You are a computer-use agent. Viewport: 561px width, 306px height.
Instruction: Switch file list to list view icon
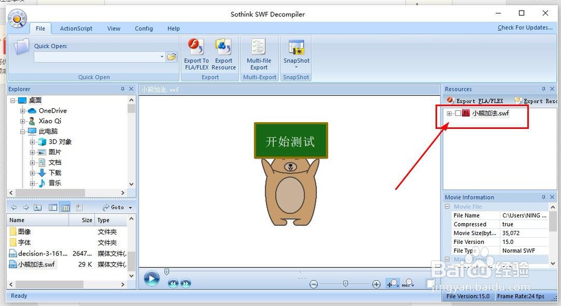53,207
